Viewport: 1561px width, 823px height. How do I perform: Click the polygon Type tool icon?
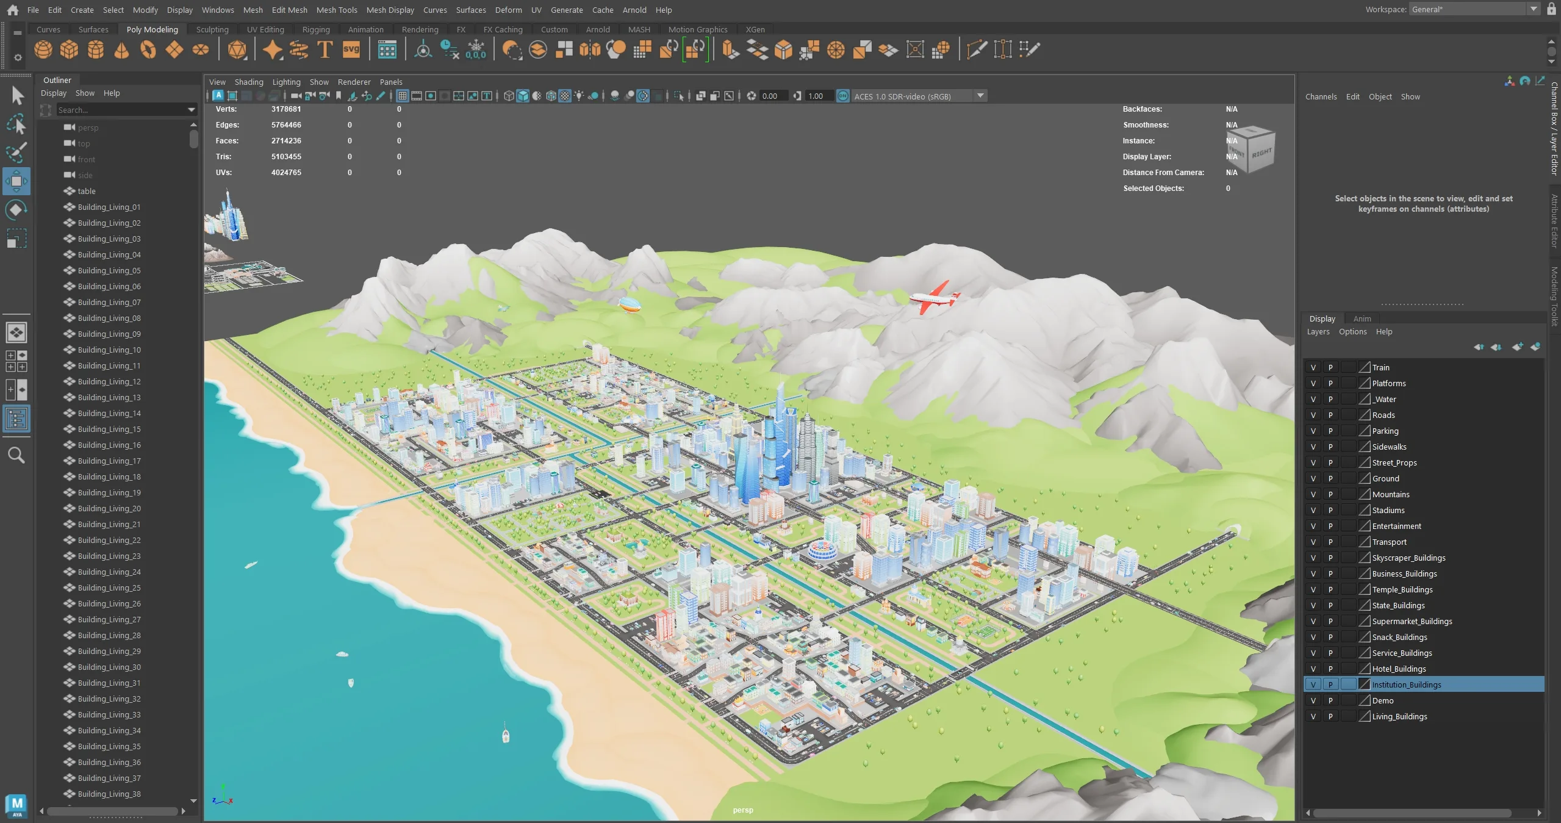pos(325,49)
